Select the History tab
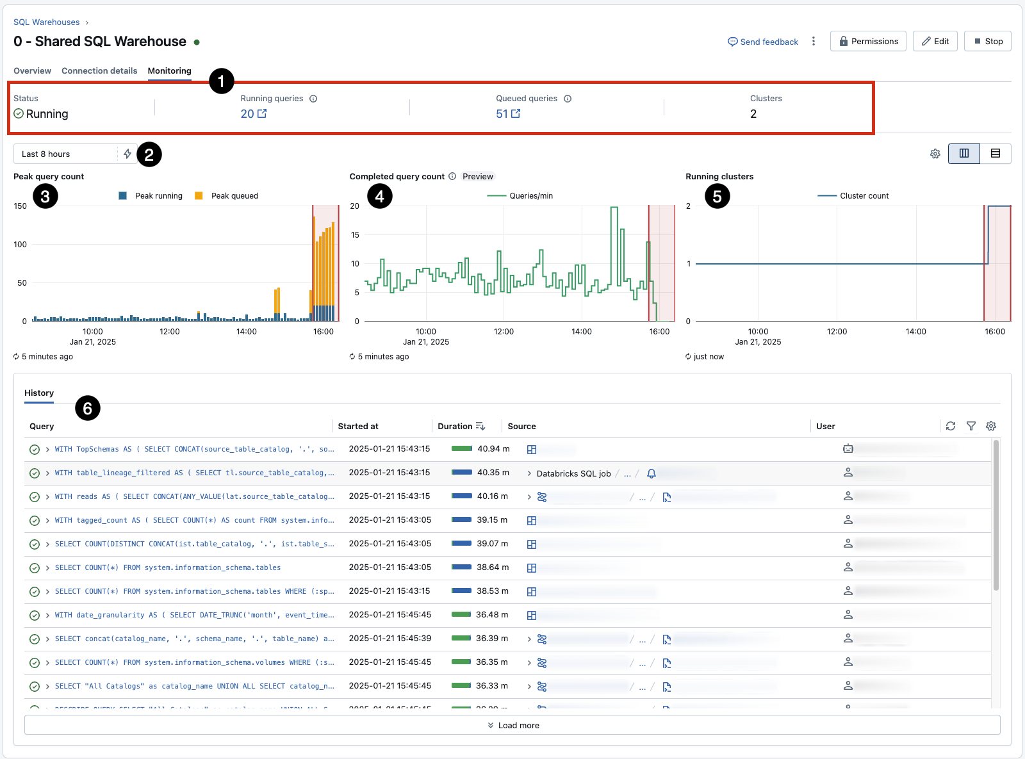This screenshot has height=759, width=1025. [x=39, y=393]
